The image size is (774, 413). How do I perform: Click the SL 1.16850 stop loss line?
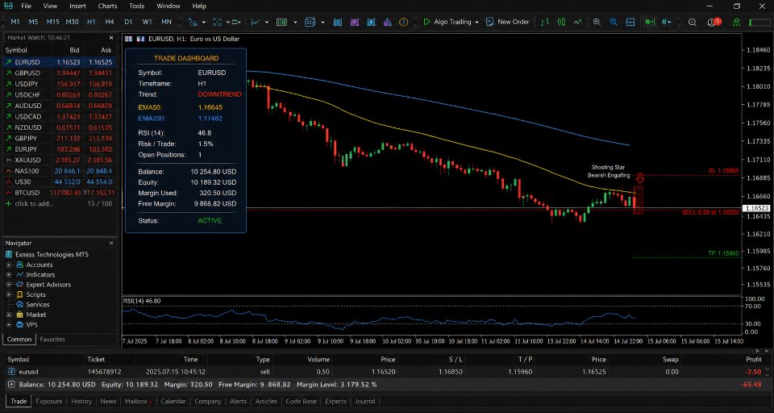pos(685,175)
